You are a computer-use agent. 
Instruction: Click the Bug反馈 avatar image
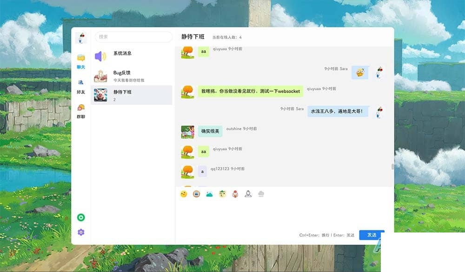(100, 76)
